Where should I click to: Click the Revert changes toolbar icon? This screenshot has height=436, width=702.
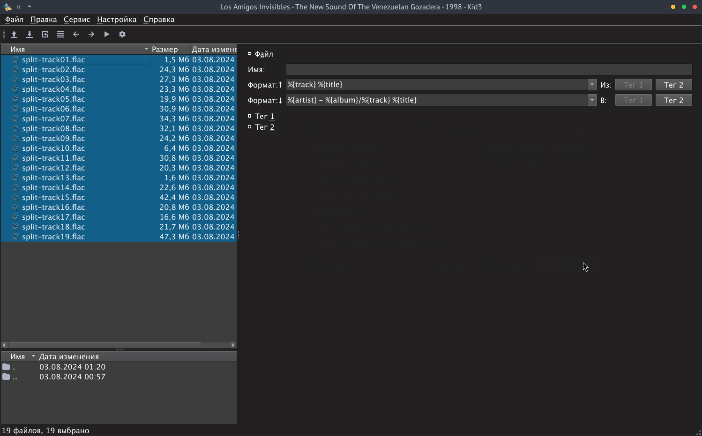tap(45, 34)
